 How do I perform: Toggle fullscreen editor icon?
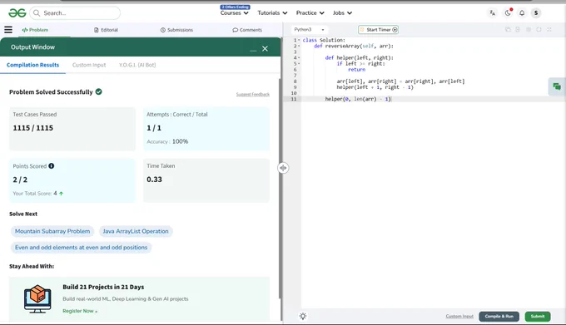(x=549, y=30)
